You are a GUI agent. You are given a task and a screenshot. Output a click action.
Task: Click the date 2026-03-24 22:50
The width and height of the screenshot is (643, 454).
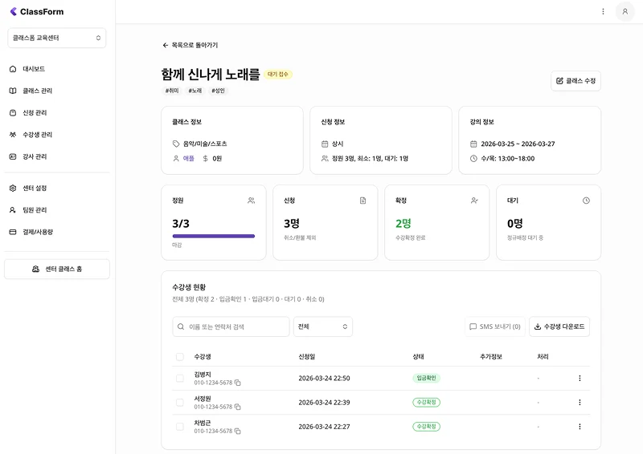(324, 379)
